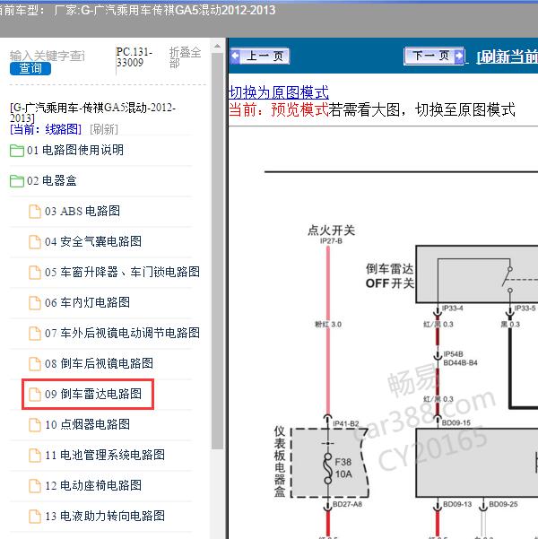Open 03 ABS 电路图 entry
The height and width of the screenshot is (539, 538).
[x=82, y=211]
